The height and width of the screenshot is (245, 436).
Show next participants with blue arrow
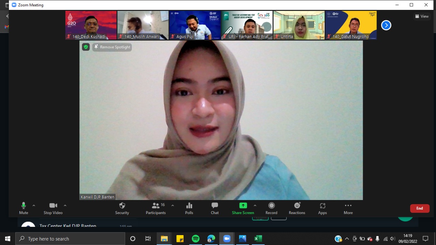386,25
